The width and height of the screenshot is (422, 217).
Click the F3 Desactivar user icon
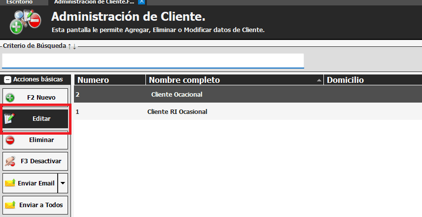[x=10, y=161]
